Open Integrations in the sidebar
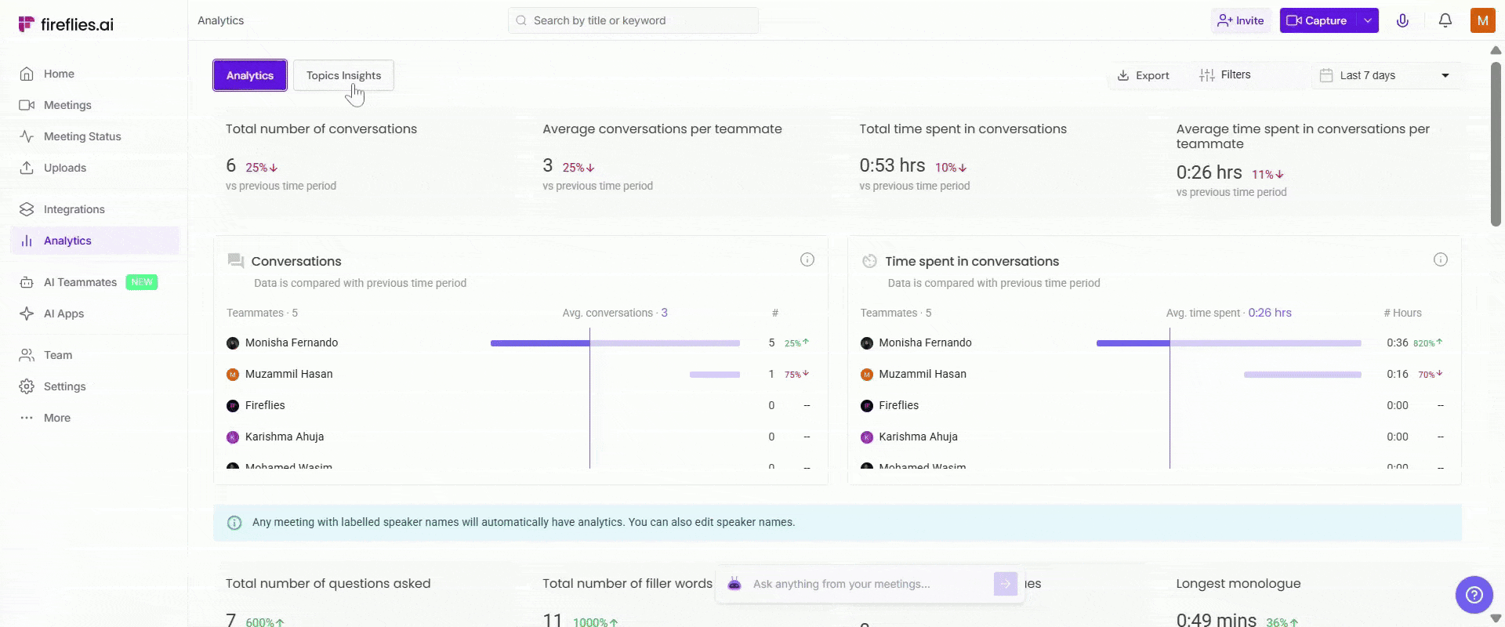Image resolution: width=1505 pixels, height=627 pixels. coord(74,209)
